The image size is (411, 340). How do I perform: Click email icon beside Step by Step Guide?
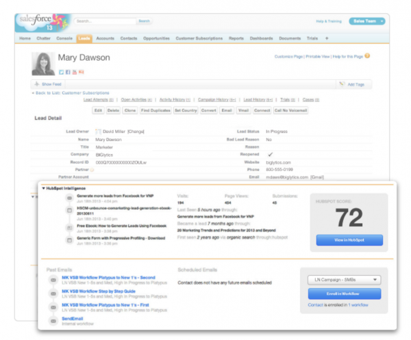point(53,293)
